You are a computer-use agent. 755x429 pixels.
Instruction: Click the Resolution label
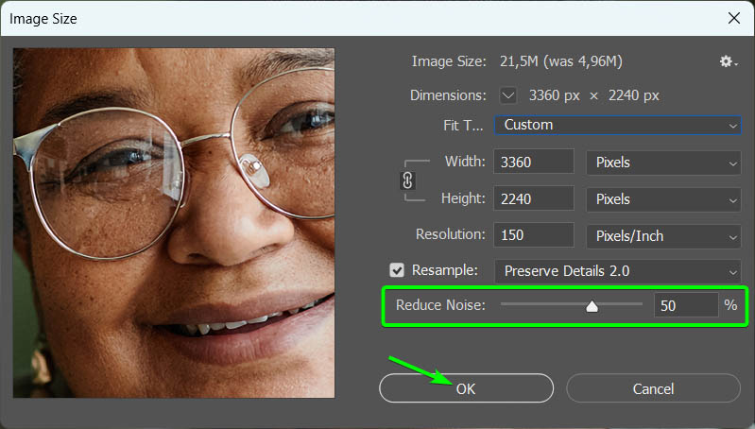tap(450, 234)
